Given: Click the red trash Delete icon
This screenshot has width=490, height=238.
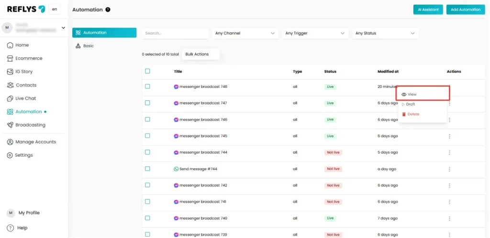Looking at the screenshot, I should pos(404,114).
